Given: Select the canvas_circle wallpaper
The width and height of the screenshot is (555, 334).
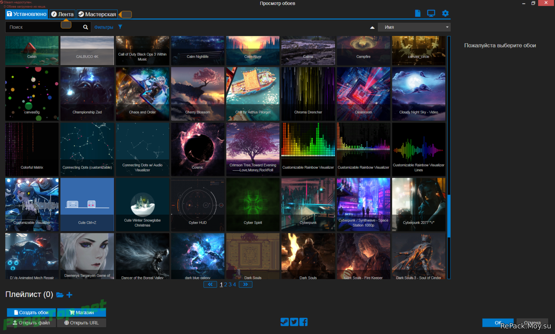Looking at the screenshot, I should pyautogui.click(x=419, y=50).
